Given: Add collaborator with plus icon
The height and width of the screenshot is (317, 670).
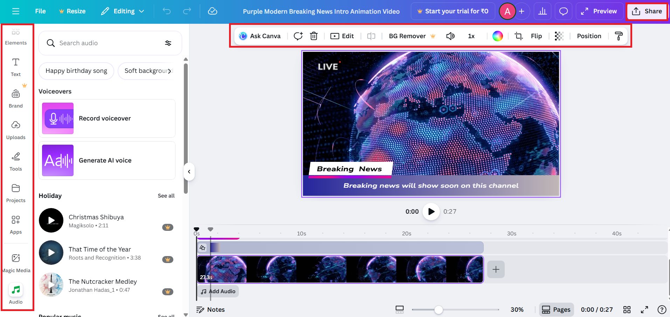Looking at the screenshot, I should coord(522,11).
